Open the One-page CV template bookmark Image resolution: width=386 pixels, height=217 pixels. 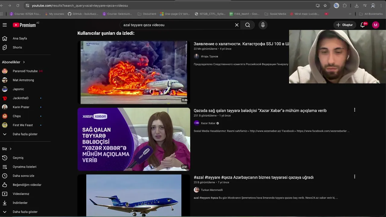[x=175, y=14]
